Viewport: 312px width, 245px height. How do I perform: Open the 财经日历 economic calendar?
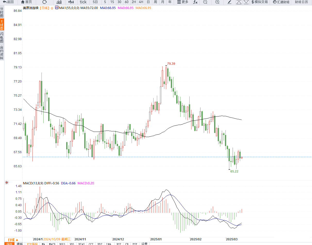[x=301, y=2]
